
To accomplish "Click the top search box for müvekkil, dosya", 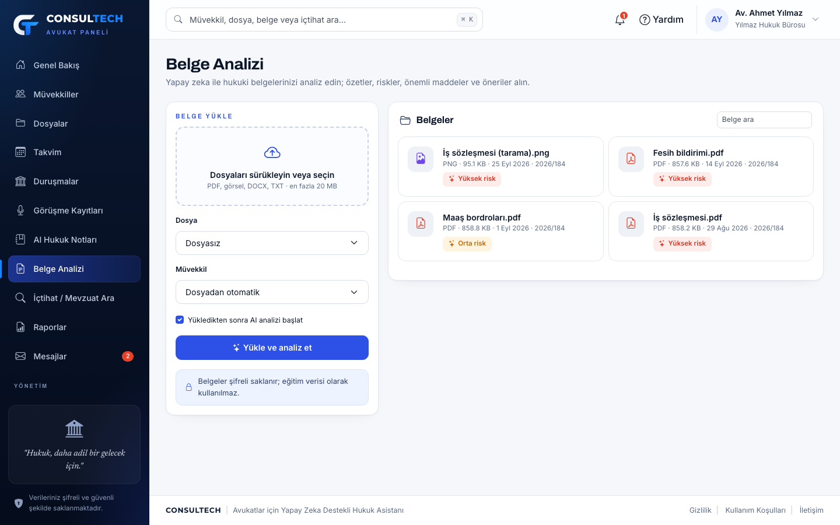I will point(324,20).
